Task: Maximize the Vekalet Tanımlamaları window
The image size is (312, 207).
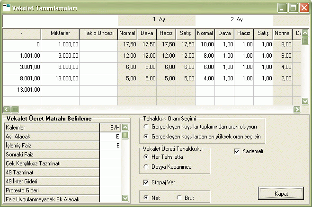Action: (x=293, y=8)
